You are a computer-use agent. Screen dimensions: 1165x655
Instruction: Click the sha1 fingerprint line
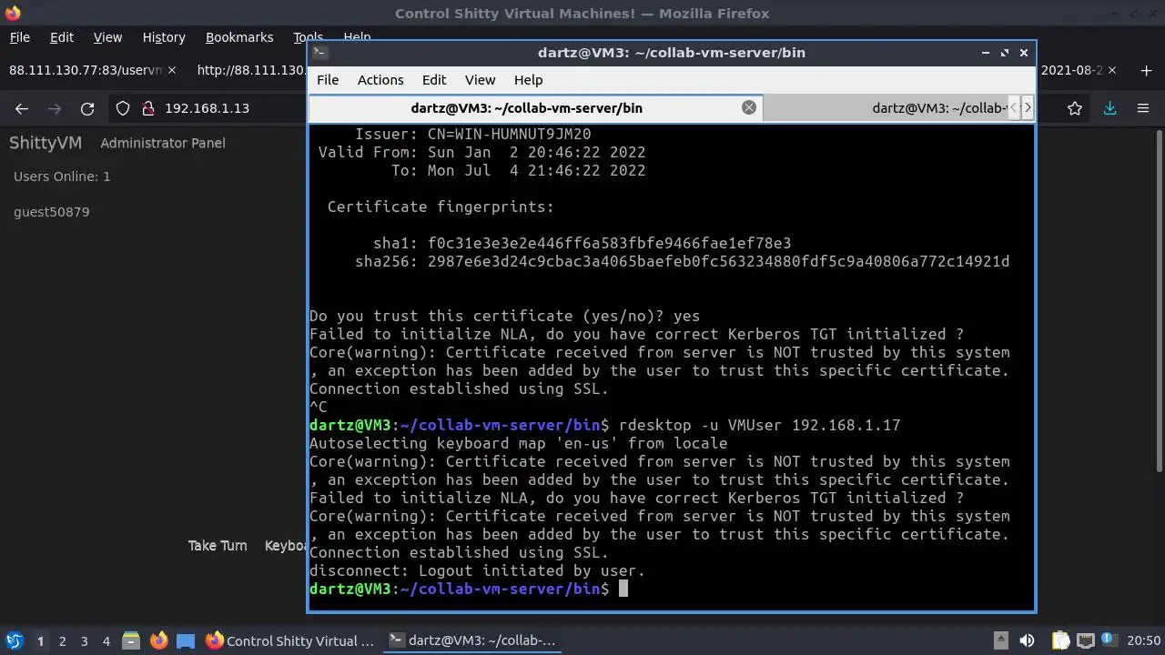(582, 243)
